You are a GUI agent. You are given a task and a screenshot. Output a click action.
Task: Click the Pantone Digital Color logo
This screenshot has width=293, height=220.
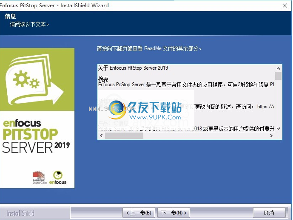click(40, 178)
